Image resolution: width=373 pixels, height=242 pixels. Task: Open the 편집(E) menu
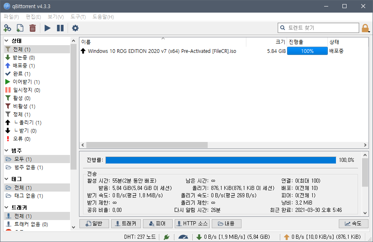click(x=33, y=17)
